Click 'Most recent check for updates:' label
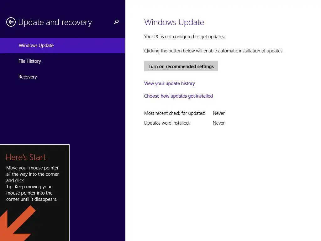The image size is (321, 241). click(x=174, y=113)
